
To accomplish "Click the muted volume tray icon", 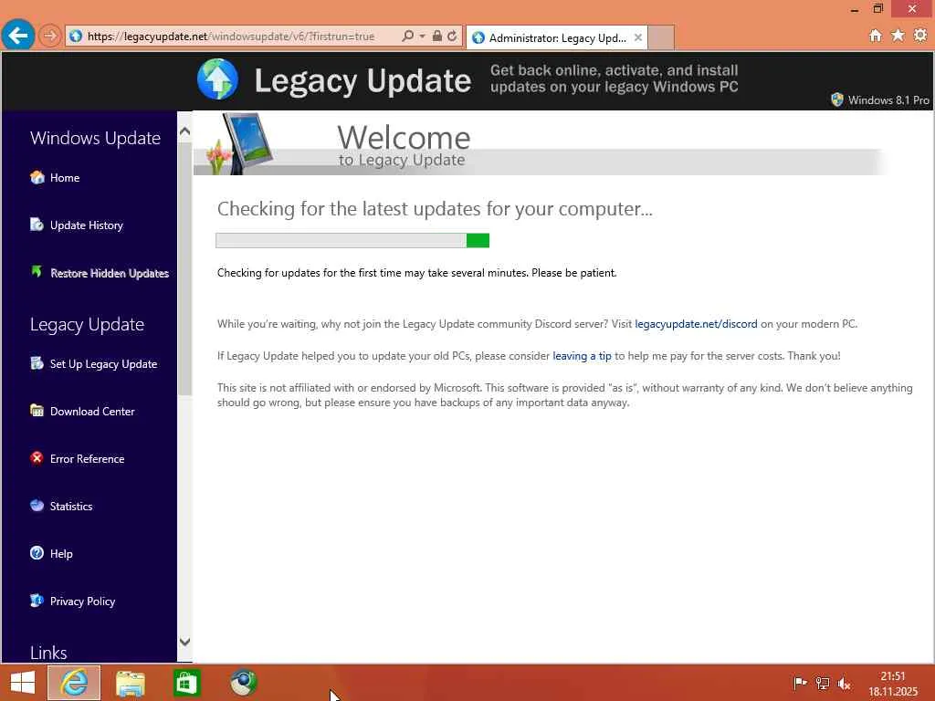I will pyautogui.click(x=844, y=683).
